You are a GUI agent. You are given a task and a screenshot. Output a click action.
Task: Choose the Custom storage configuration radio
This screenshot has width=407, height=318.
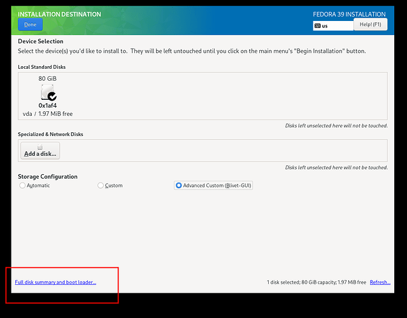[x=110, y=186]
